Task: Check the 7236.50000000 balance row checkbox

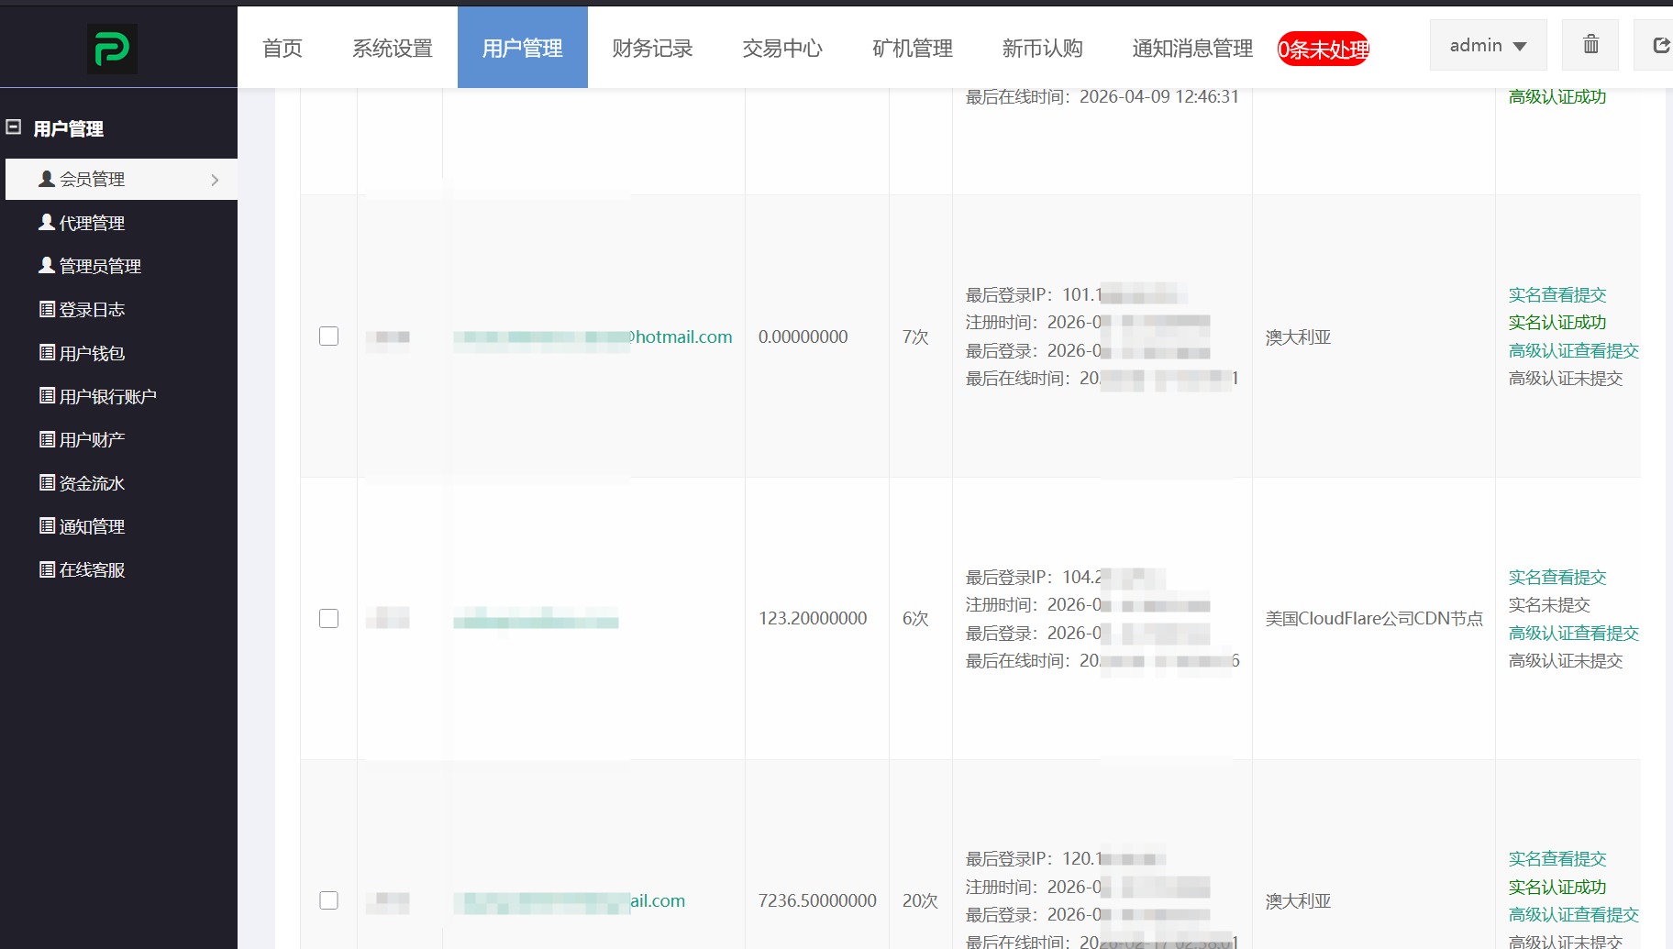Action: [x=328, y=900]
